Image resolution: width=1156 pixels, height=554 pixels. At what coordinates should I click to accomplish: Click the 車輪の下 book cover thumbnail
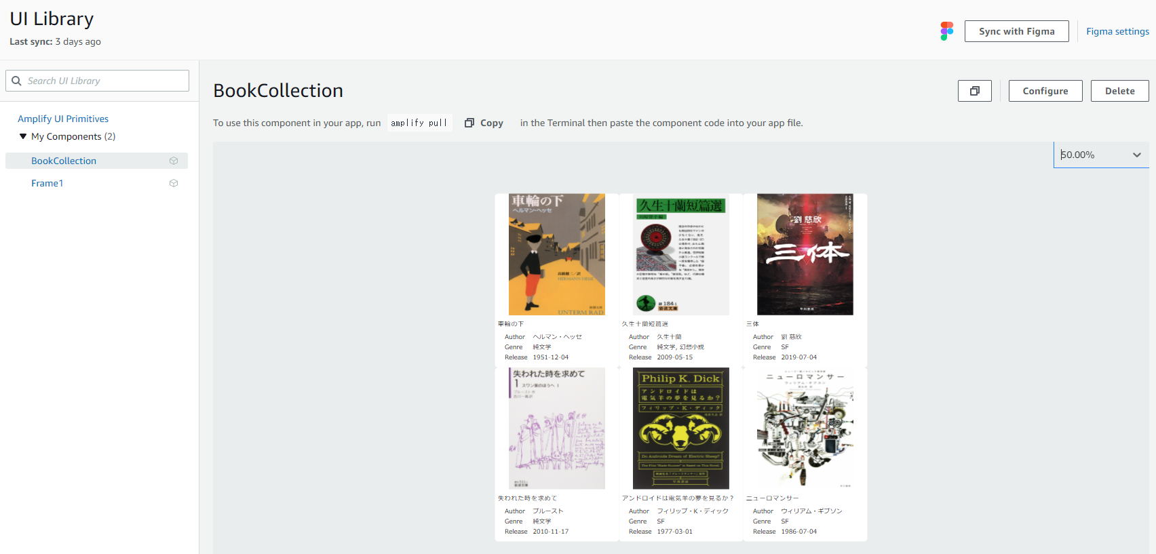pyautogui.click(x=557, y=254)
